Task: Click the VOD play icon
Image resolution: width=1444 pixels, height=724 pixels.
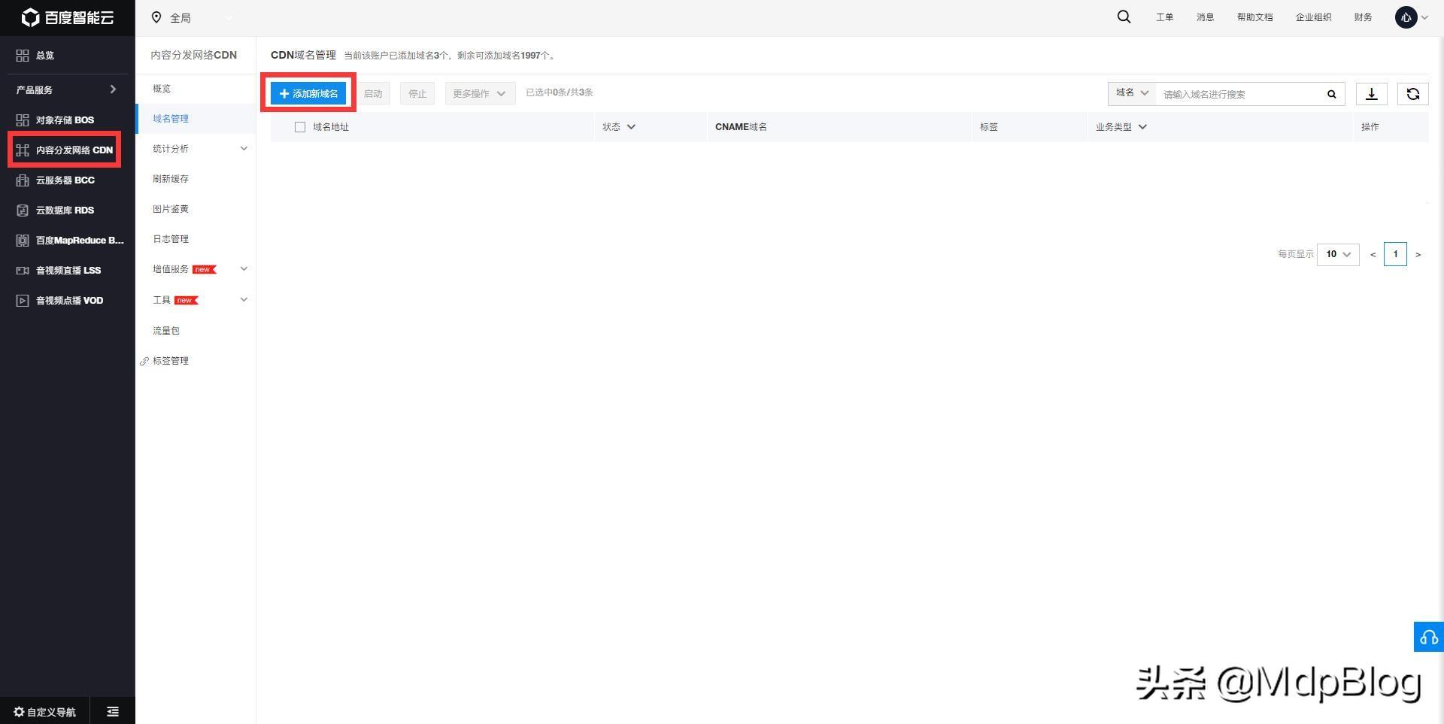Action: pos(23,301)
